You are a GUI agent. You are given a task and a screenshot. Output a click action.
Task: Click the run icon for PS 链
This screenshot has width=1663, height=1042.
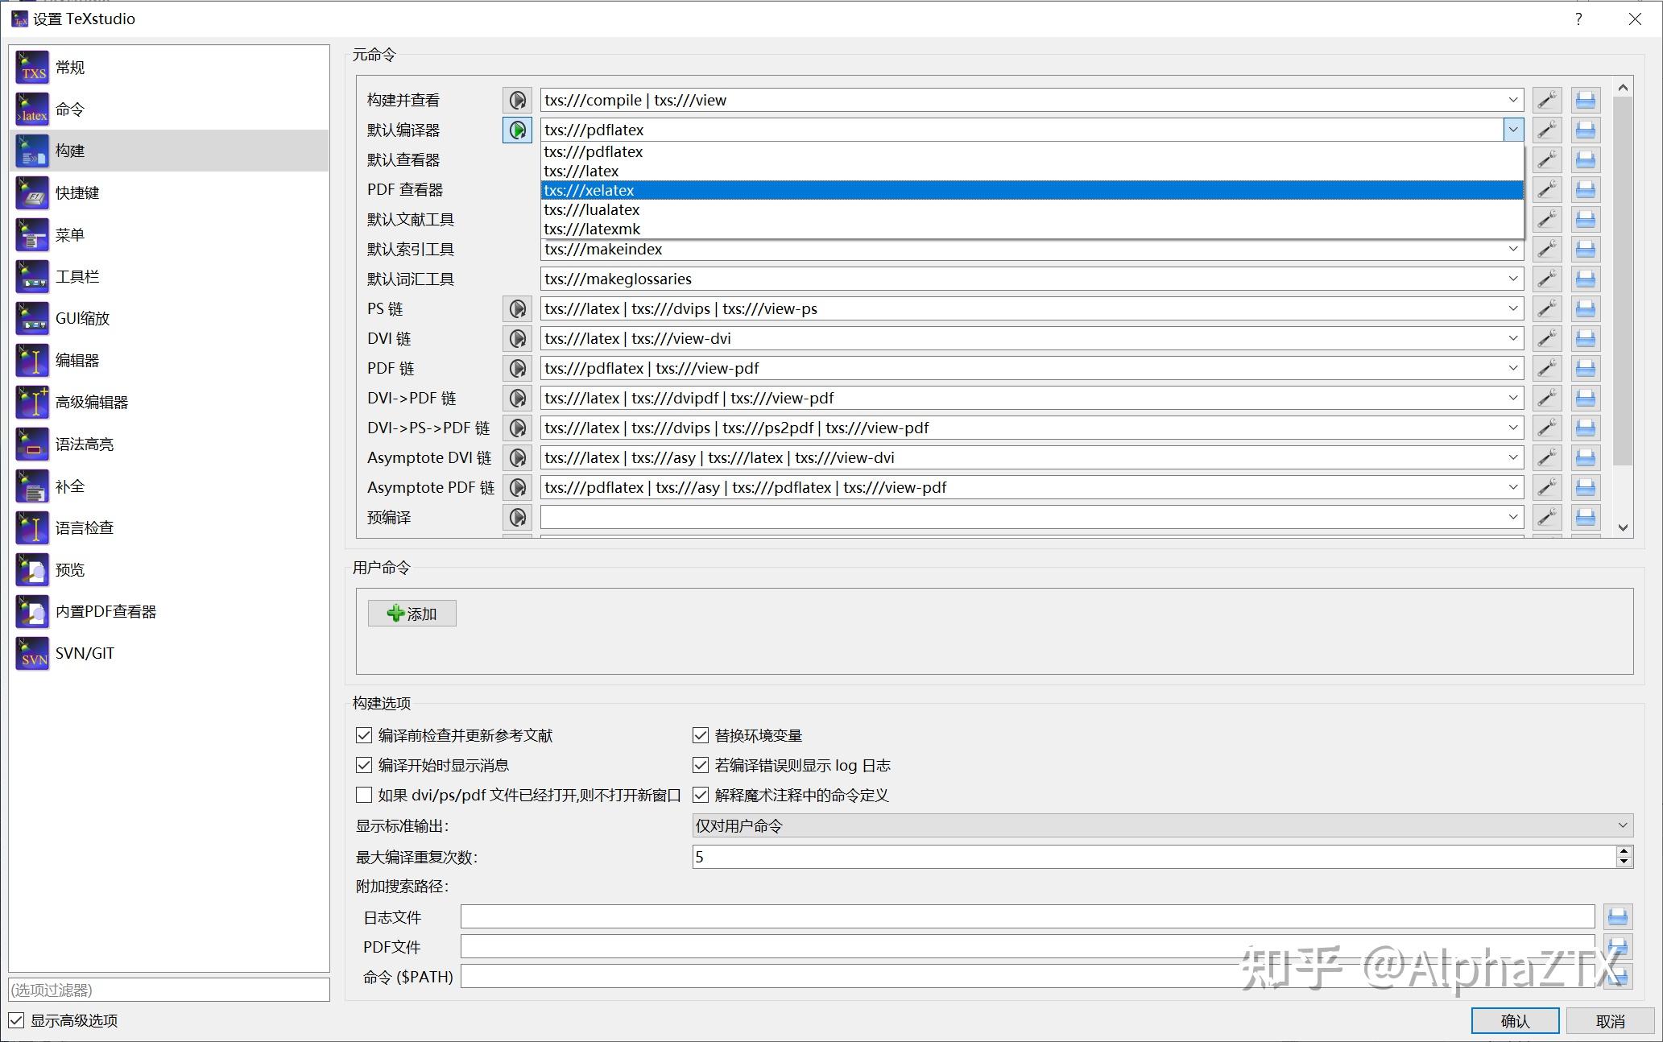517,308
